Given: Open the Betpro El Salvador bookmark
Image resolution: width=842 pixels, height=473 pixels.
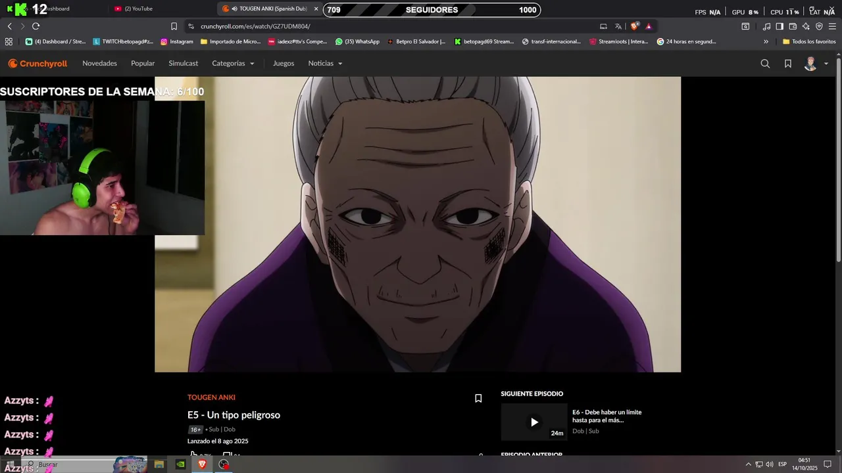Looking at the screenshot, I should point(416,41).
